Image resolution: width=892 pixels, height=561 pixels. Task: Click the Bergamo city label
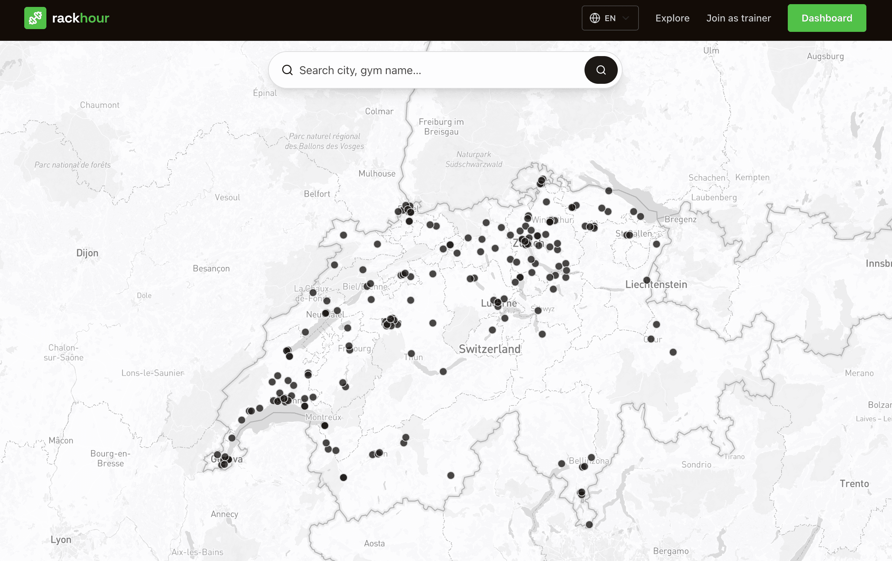pos(671,551)
